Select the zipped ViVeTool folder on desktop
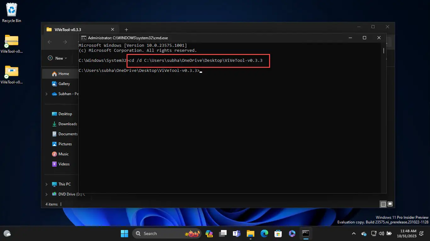The width and height of the screenshot is (430, 241). coord(12,44)
